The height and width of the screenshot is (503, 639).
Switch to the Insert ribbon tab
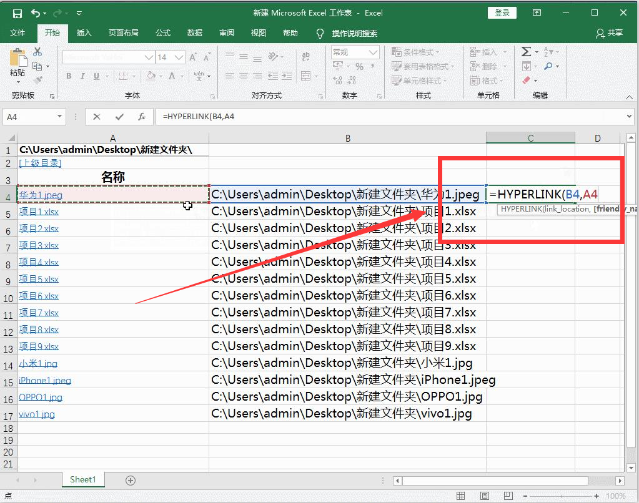[x=84, y=33]
